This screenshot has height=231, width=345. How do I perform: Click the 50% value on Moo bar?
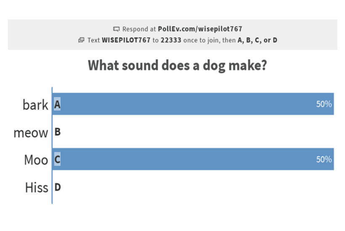324,160
